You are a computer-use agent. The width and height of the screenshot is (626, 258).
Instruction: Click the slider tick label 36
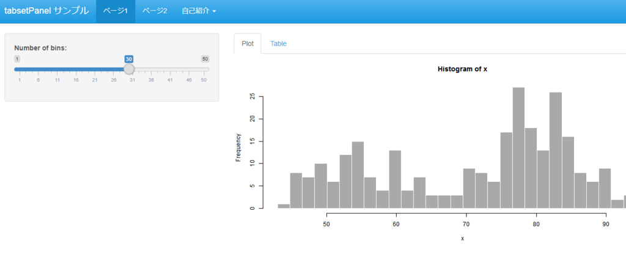point(152,80)
